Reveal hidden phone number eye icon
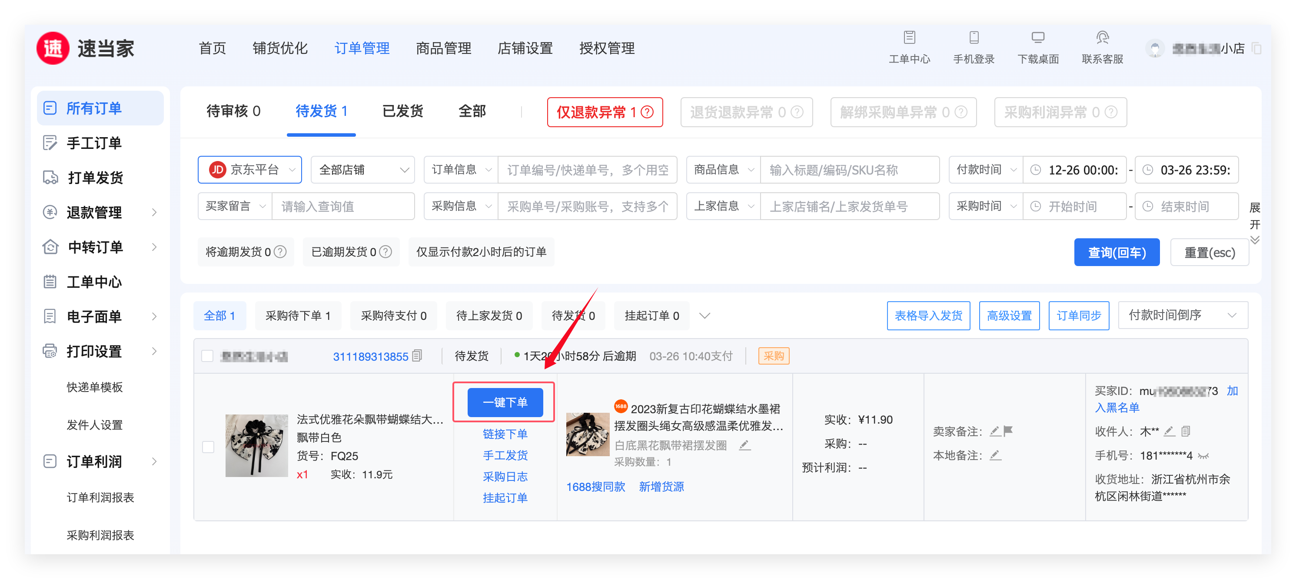This screenshot has height=579, width=1296. click(1203, 456)
